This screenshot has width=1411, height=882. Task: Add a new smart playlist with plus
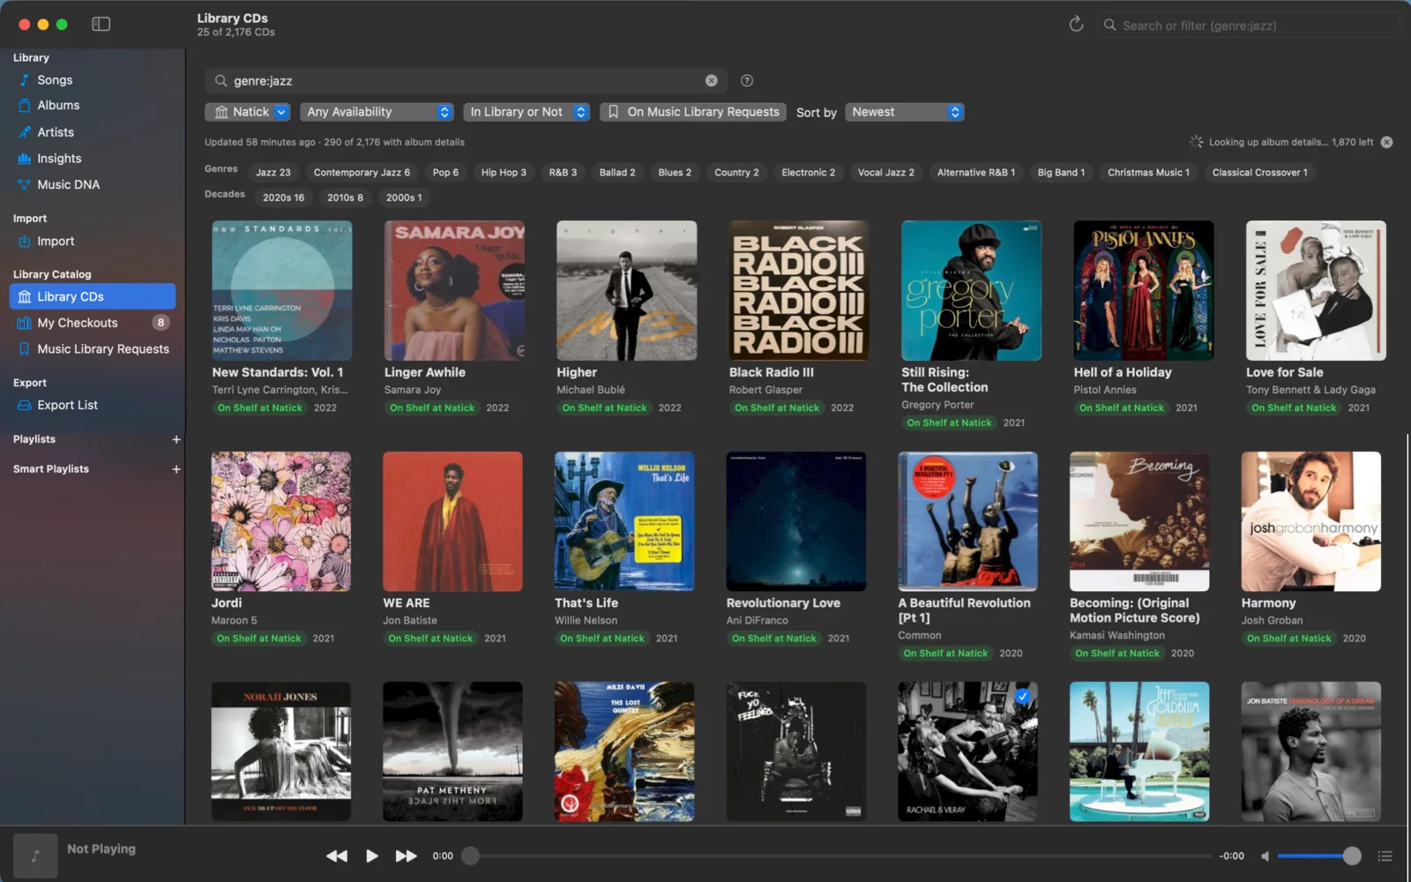coord(175,469)
